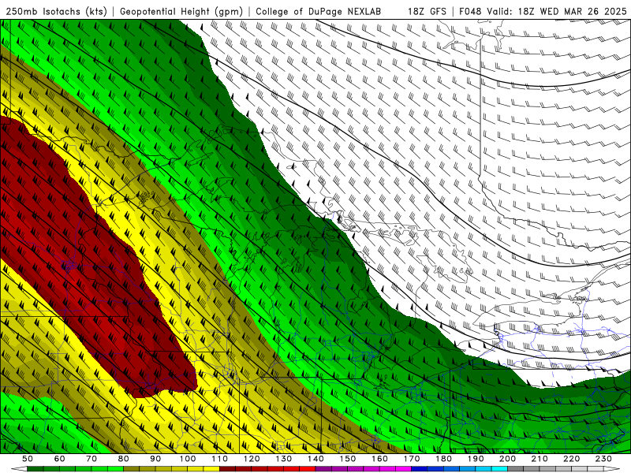Image resolution: width=631 pixels, height=473 pixels.
Task: Click the 230 kts color bar label
Action: [604, 459]
